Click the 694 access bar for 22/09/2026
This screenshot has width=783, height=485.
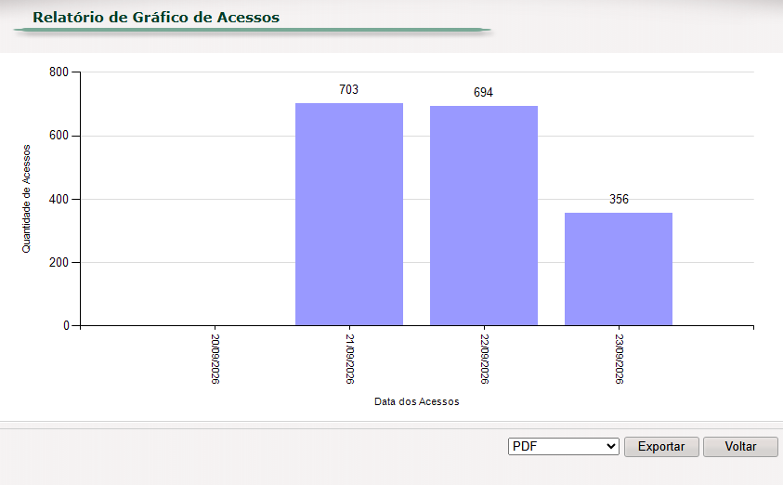[x=483, y=216]
